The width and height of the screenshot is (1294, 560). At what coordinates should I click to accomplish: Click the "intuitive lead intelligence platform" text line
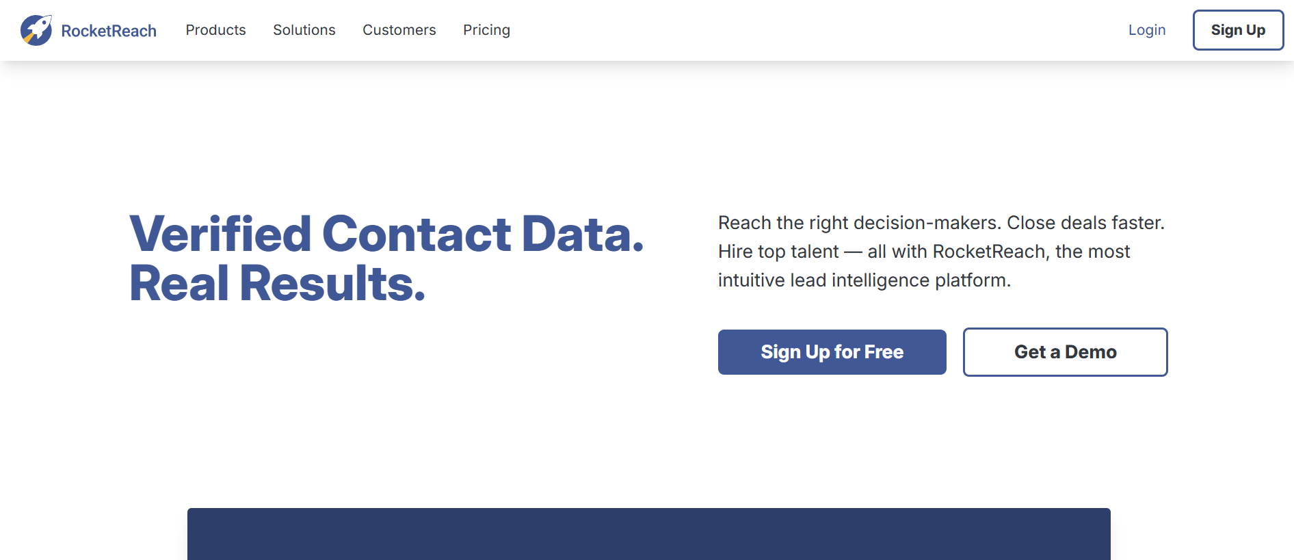click(x=864, y=280)
